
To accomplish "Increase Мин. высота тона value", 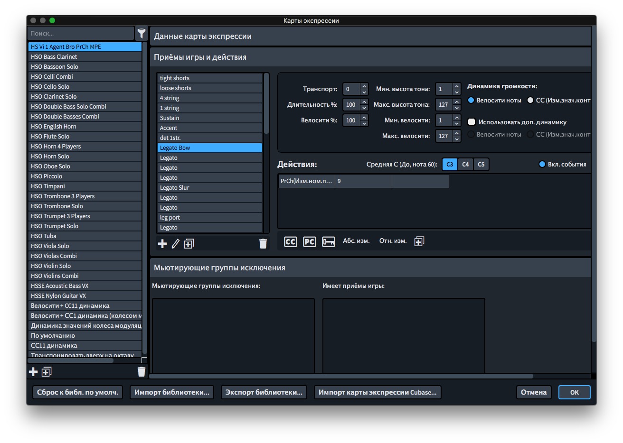I will tap(457, 86).
